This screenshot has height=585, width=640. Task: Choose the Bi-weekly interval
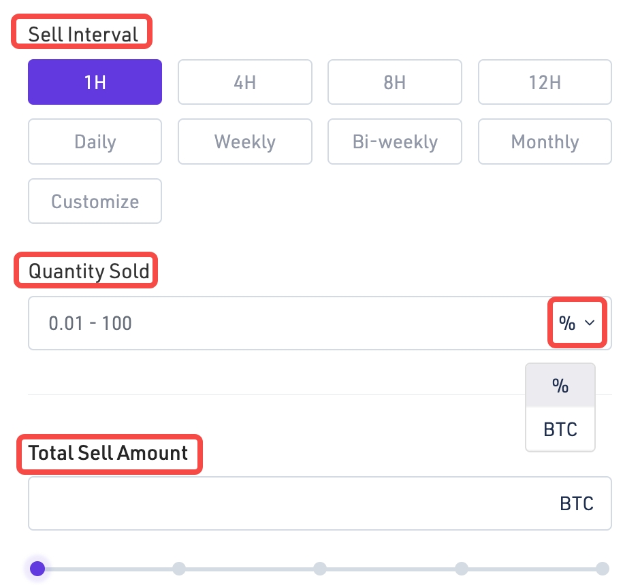click(x=395, y=141)
